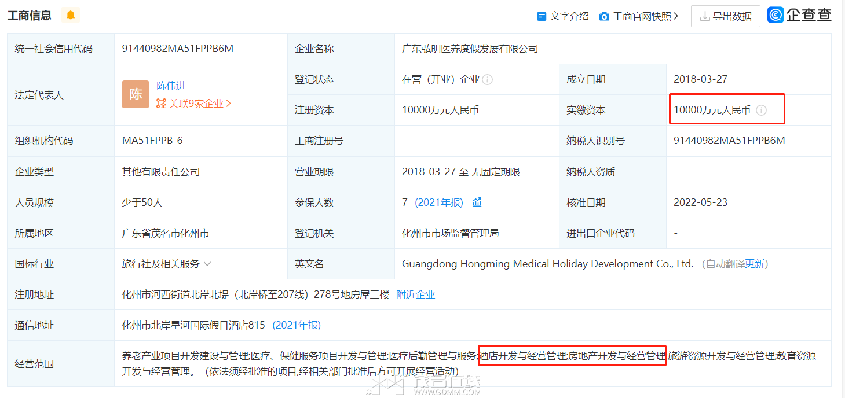845x398 pixels.
Task: Expand the 工商官网快照 chevron
Action: pos(676,16)
